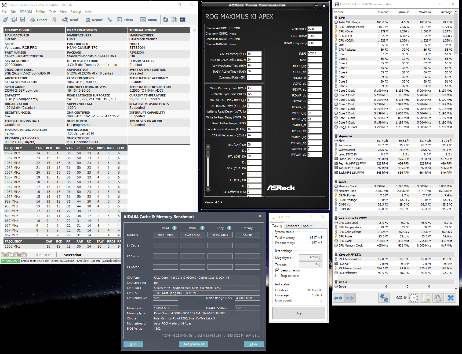Click the Export toolbar button

tap(38, 20)
